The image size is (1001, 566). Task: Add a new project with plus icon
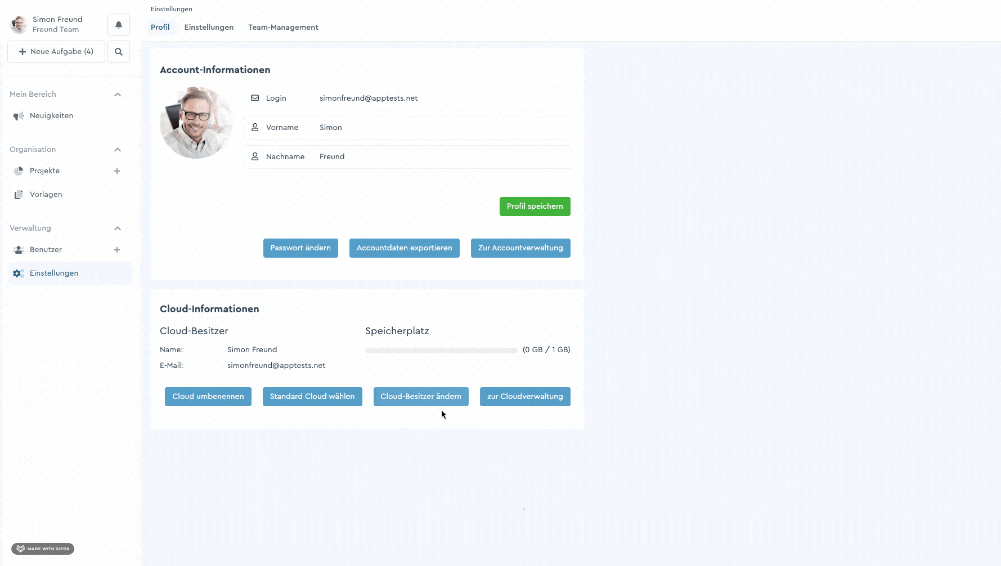(117, 171)
